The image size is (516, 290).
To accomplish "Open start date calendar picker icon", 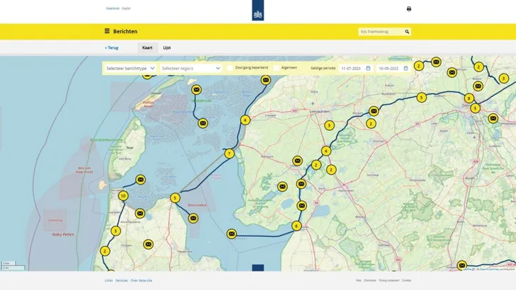I will click(368, 69).
